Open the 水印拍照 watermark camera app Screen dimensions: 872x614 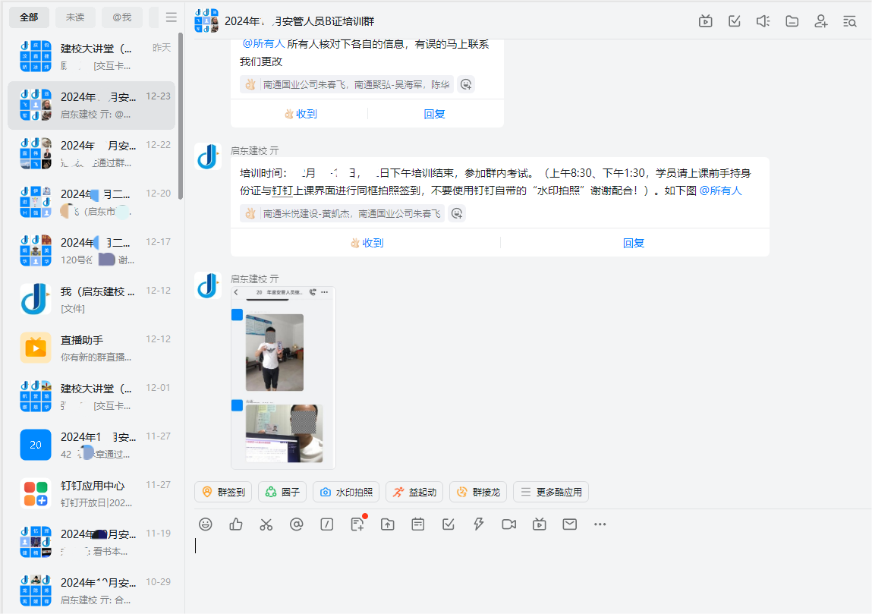coord(347,493)
